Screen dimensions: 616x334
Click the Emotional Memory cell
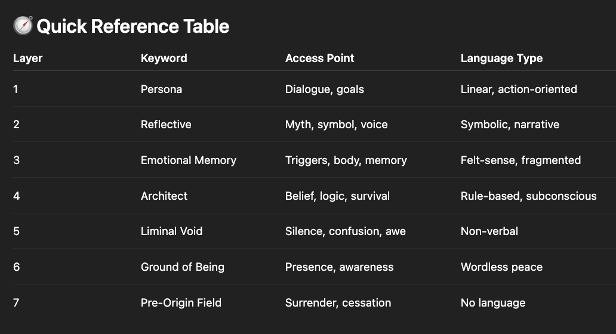point(188,160)
